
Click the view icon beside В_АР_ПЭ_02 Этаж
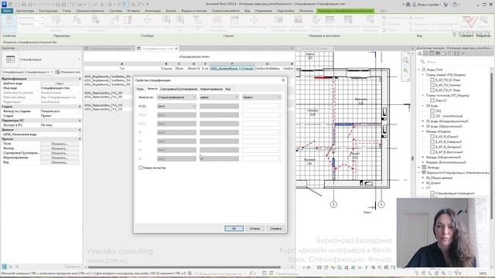point(432,80)
